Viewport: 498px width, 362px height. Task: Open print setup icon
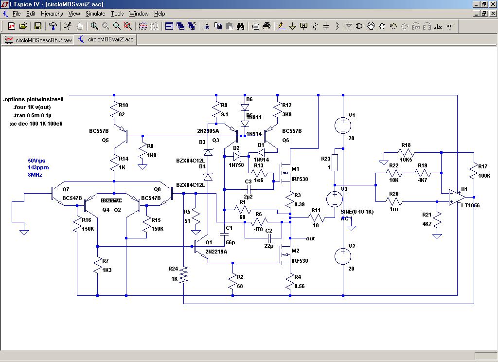click(x=255, y=26)
